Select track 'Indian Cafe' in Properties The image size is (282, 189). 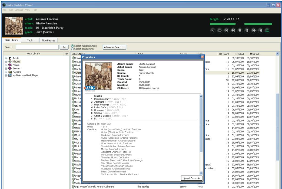point(100,107)
